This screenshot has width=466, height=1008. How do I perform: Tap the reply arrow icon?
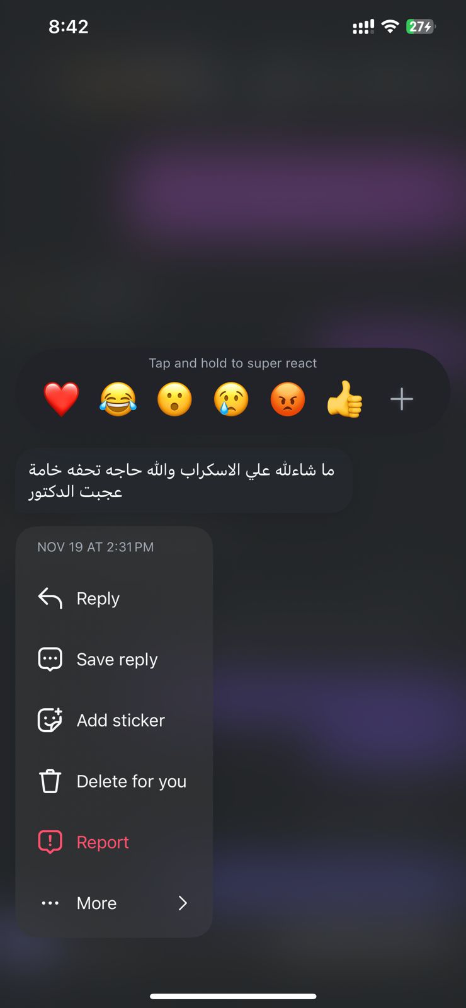pos(50,598)
